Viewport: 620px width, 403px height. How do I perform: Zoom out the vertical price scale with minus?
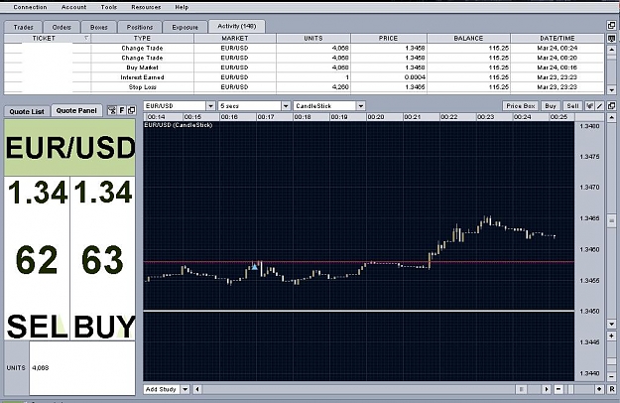pos(611,376)
